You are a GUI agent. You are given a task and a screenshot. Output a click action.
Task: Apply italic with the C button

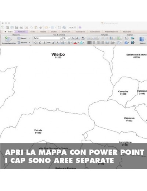click(40, 42)
